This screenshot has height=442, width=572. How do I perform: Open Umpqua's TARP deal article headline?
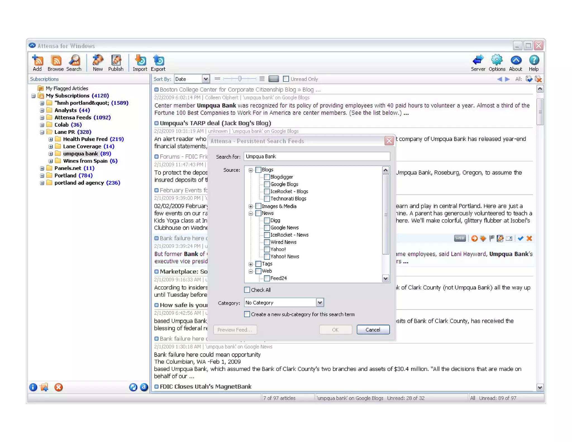(x=215, y=123)
